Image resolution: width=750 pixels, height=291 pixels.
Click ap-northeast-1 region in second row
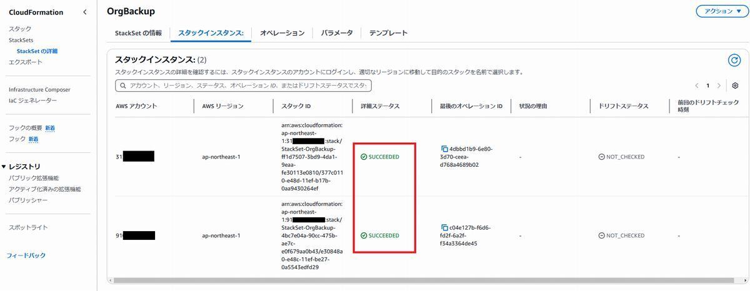(x=221, y=235)
